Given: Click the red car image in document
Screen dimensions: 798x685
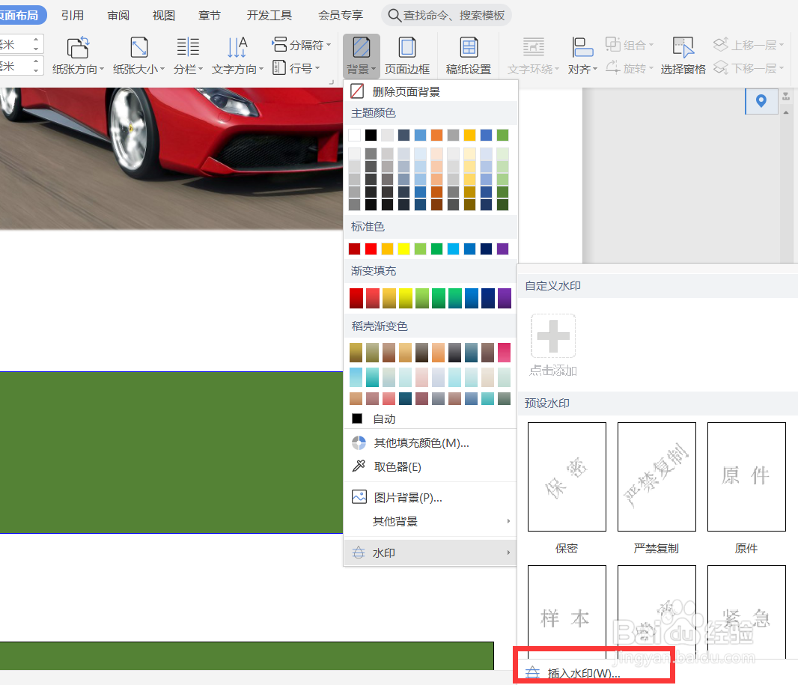Looking at the screenshot, I should (x=171, y=158).
